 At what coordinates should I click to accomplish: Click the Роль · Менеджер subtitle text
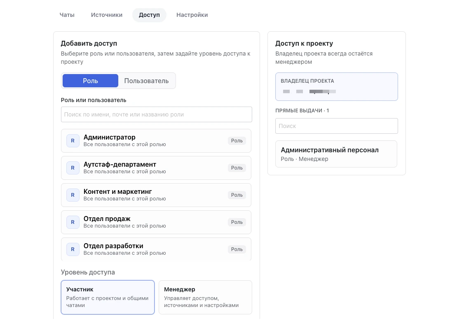pyautogui.click(x=305, y=159)
